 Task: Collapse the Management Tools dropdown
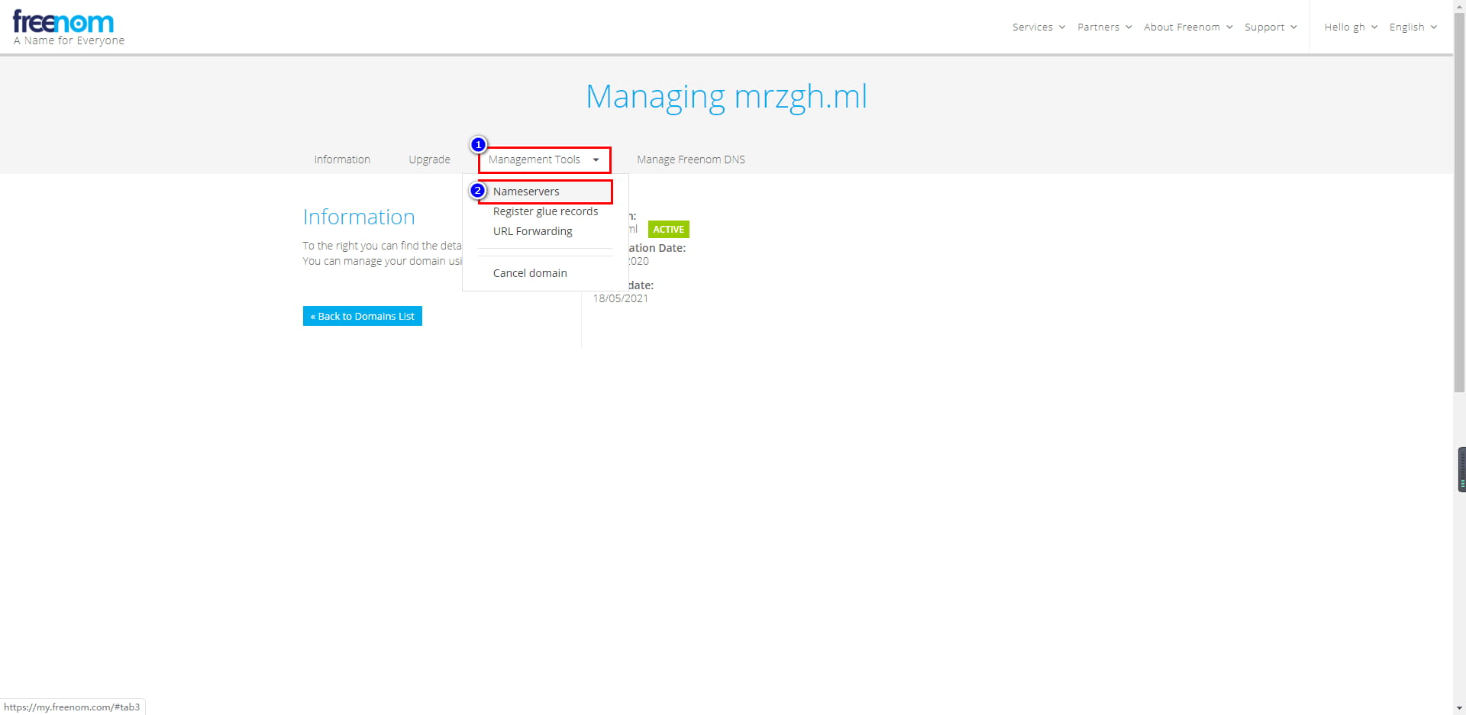[544, 159]
